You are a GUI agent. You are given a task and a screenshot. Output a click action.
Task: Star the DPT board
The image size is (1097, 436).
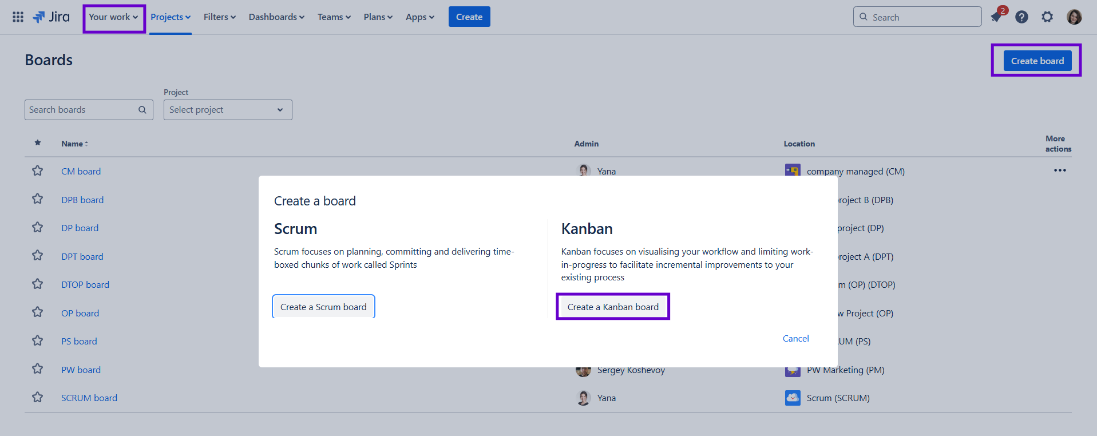pos(38,256)
